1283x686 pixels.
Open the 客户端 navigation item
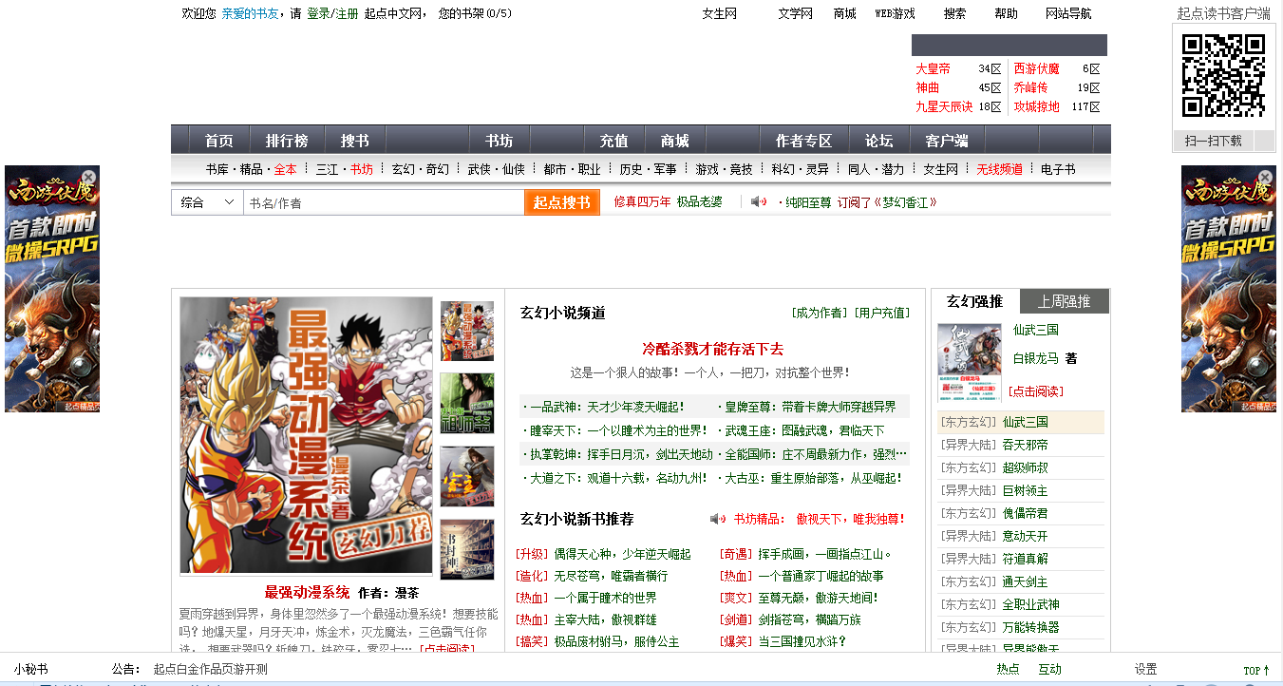point(946,141)
